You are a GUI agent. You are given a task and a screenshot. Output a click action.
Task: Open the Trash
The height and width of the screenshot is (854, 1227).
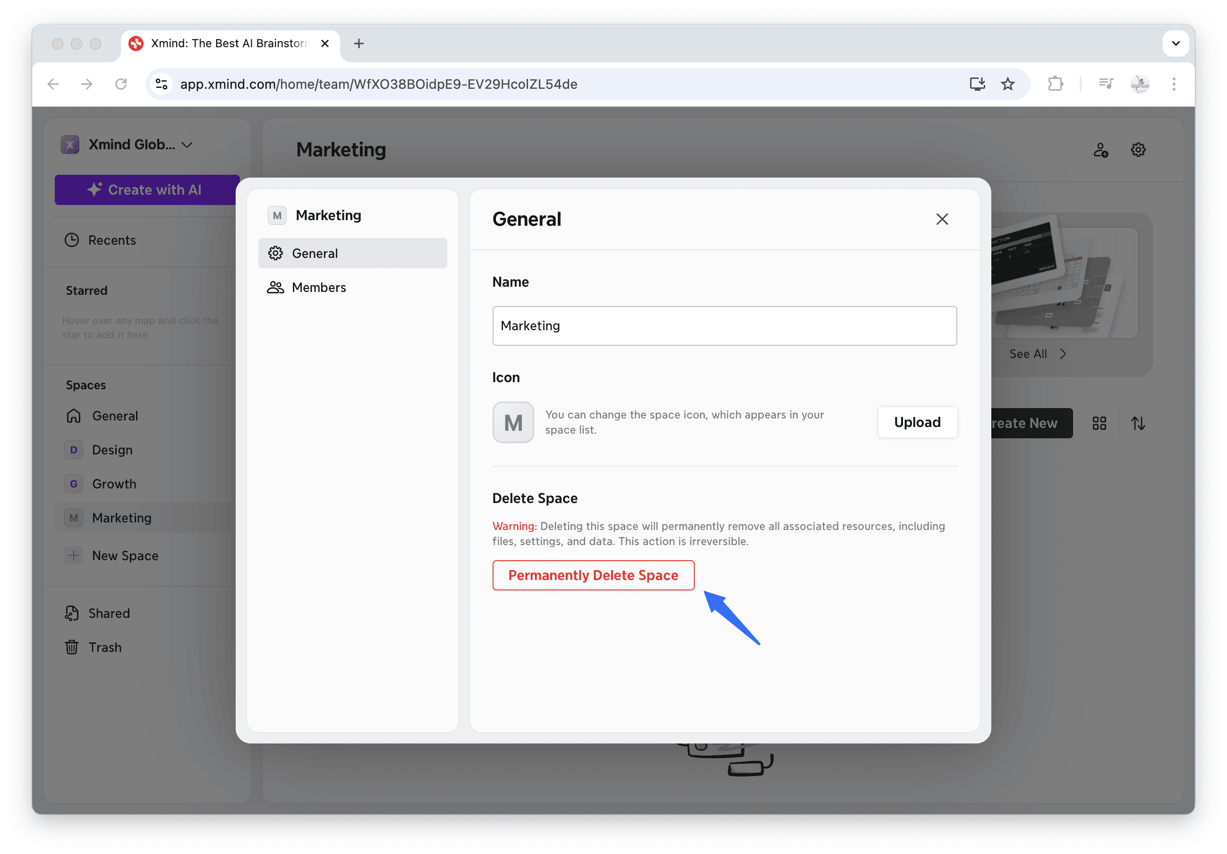tap(105, 647)
